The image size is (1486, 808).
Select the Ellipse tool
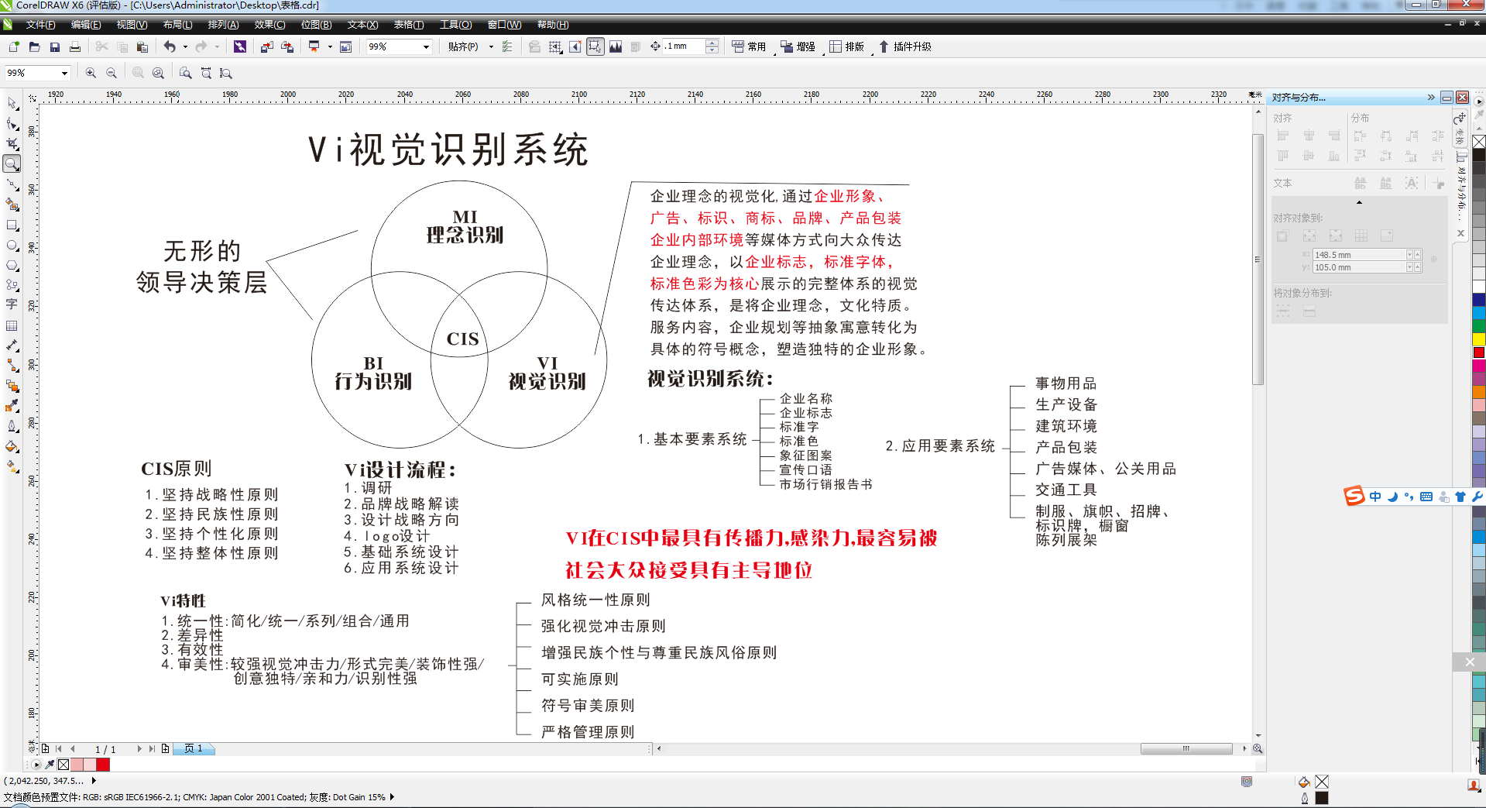(12, 246)
